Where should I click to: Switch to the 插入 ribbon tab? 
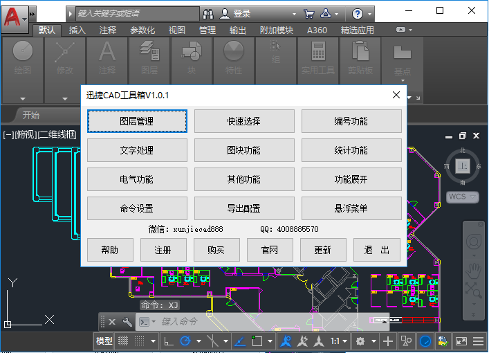(x=77, y=30)
